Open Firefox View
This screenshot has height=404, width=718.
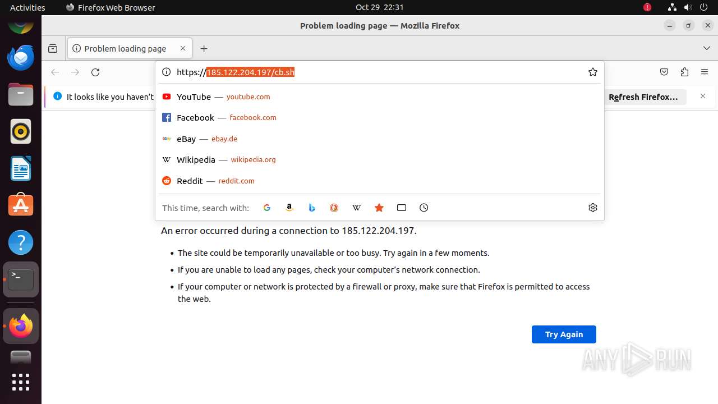53,48
